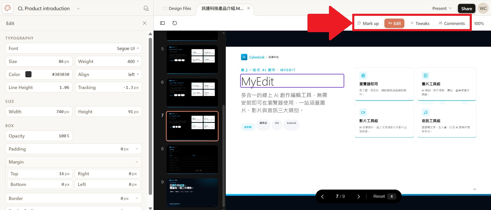Select slide 8 thumbnail
Viewport: 491px width, 210px height.
tap(192, 159)
